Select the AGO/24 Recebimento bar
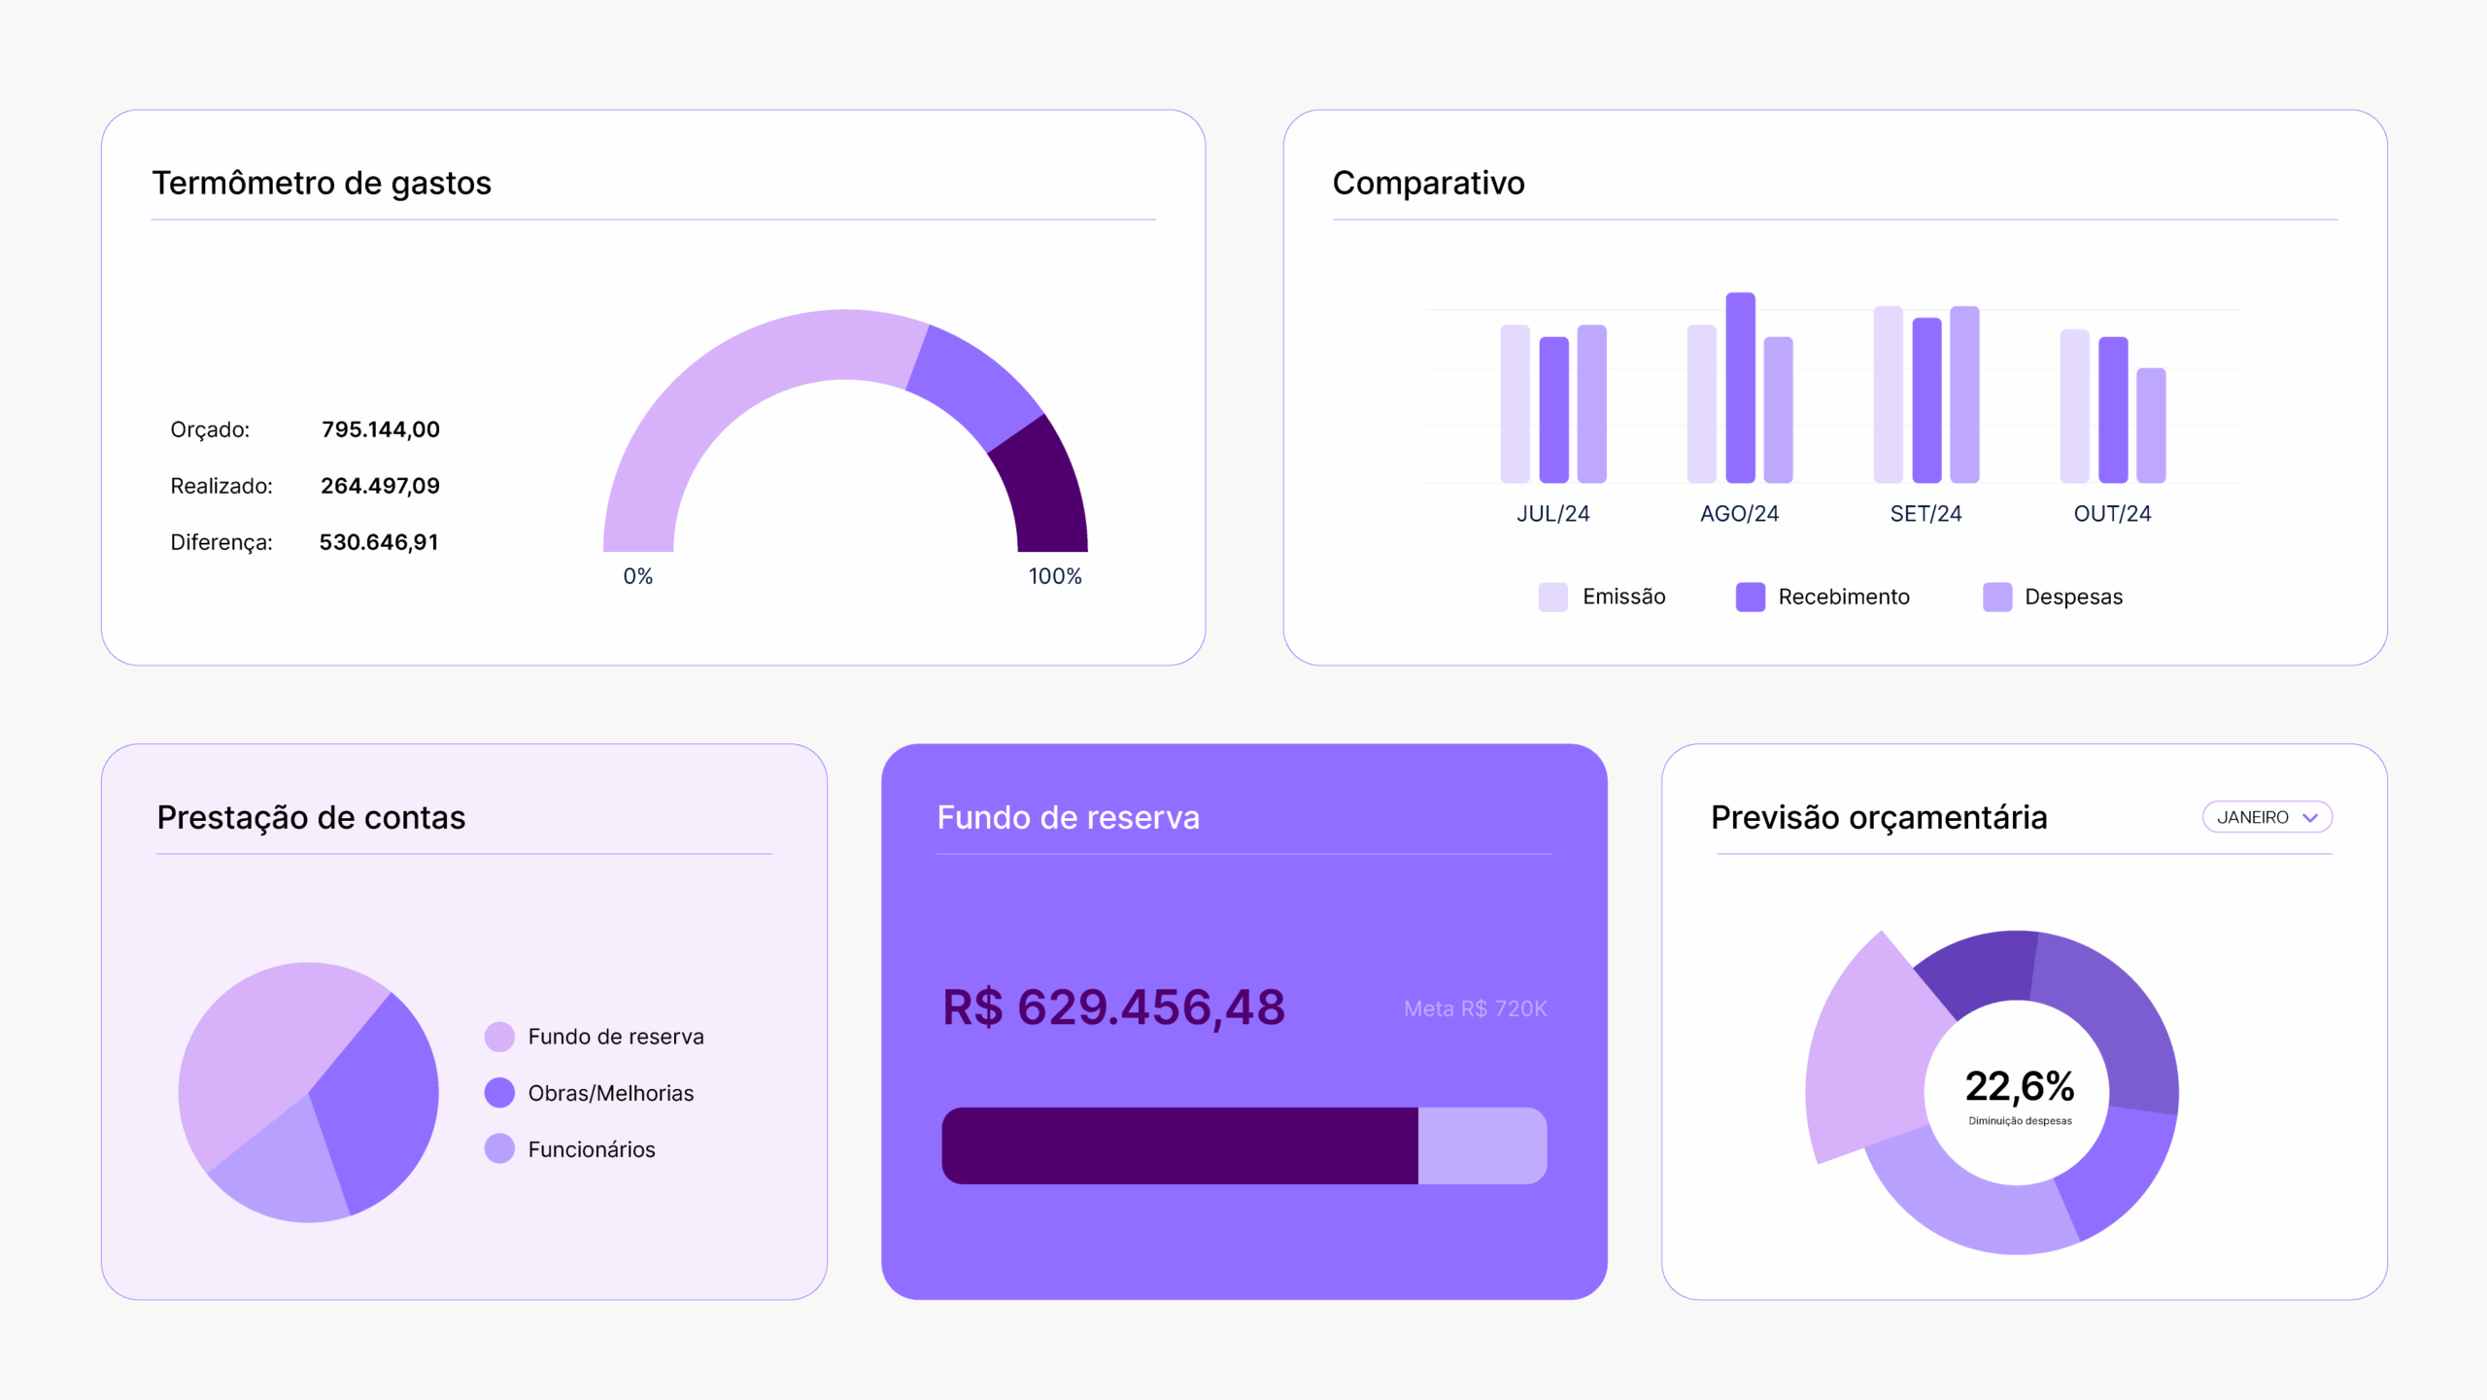The image size is (2487, 1400). [1740, 389]
